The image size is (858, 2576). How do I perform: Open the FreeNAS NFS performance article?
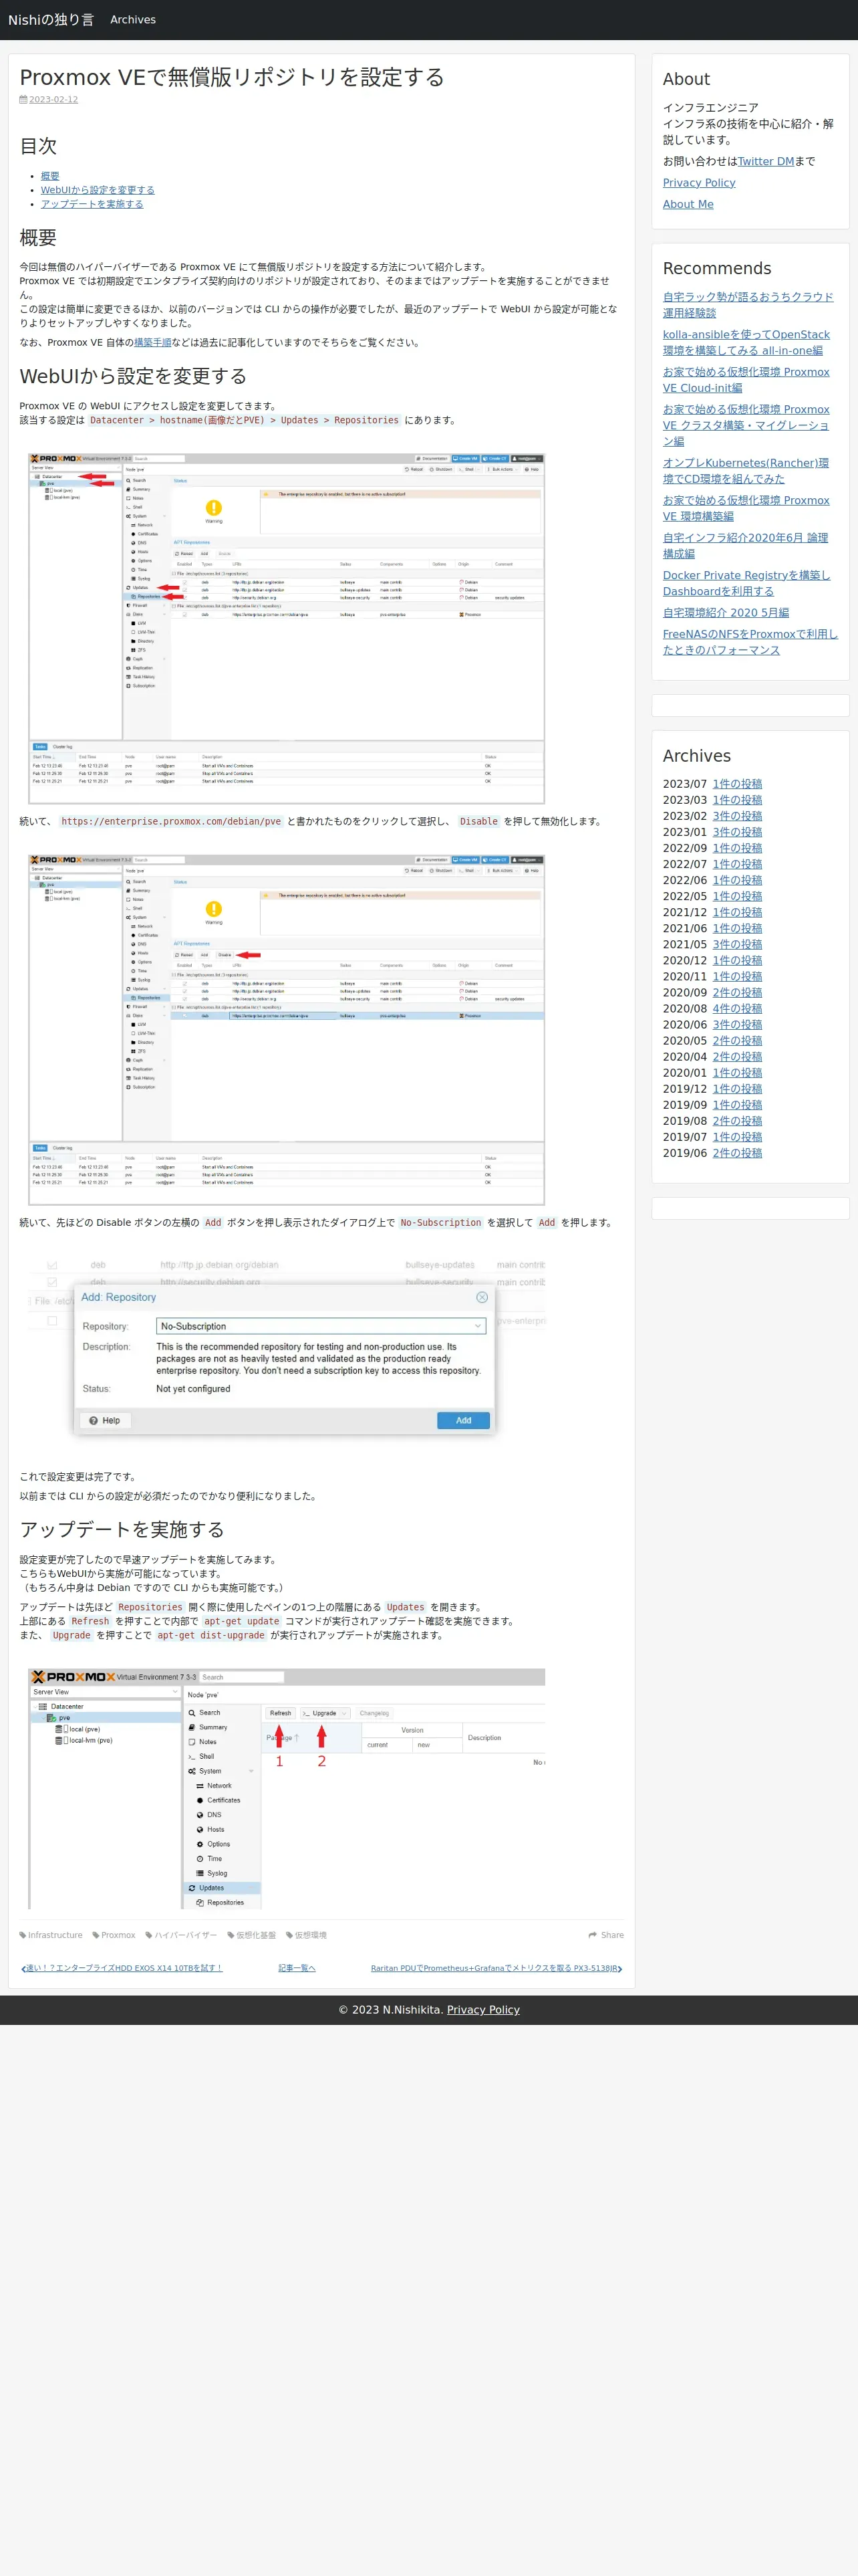(x=750, y=642)
